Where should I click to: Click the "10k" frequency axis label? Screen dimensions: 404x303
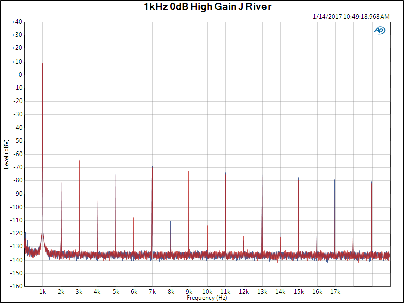pyautogui.click(x=207, y=292)
